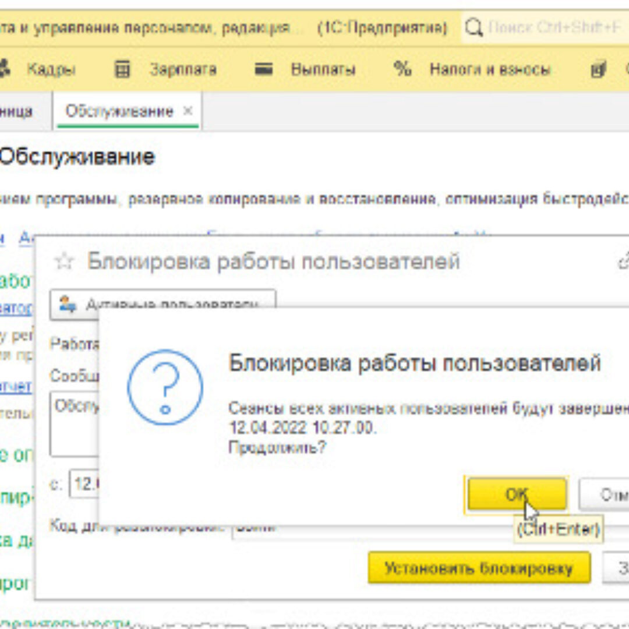Click the percent icon for Налоги и взносы

402,70
